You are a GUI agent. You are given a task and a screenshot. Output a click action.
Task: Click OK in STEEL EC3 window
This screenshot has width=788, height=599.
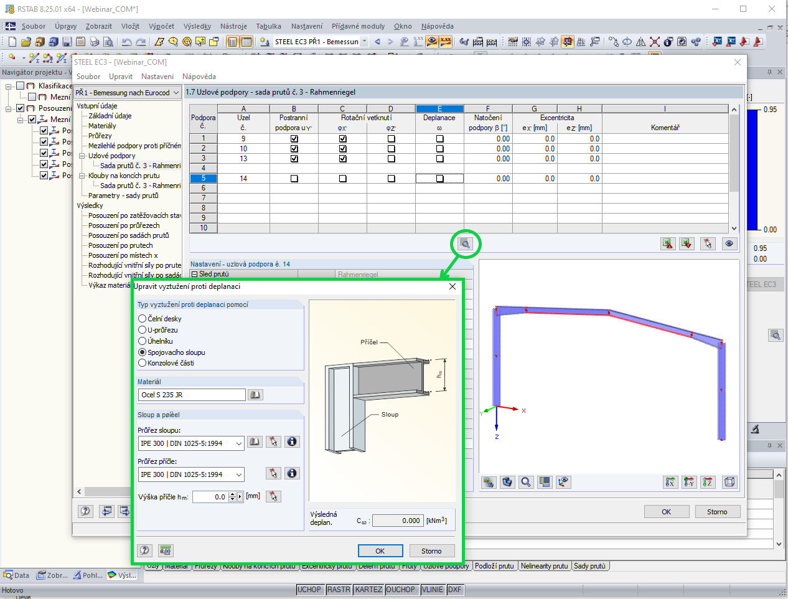(667, 512)
